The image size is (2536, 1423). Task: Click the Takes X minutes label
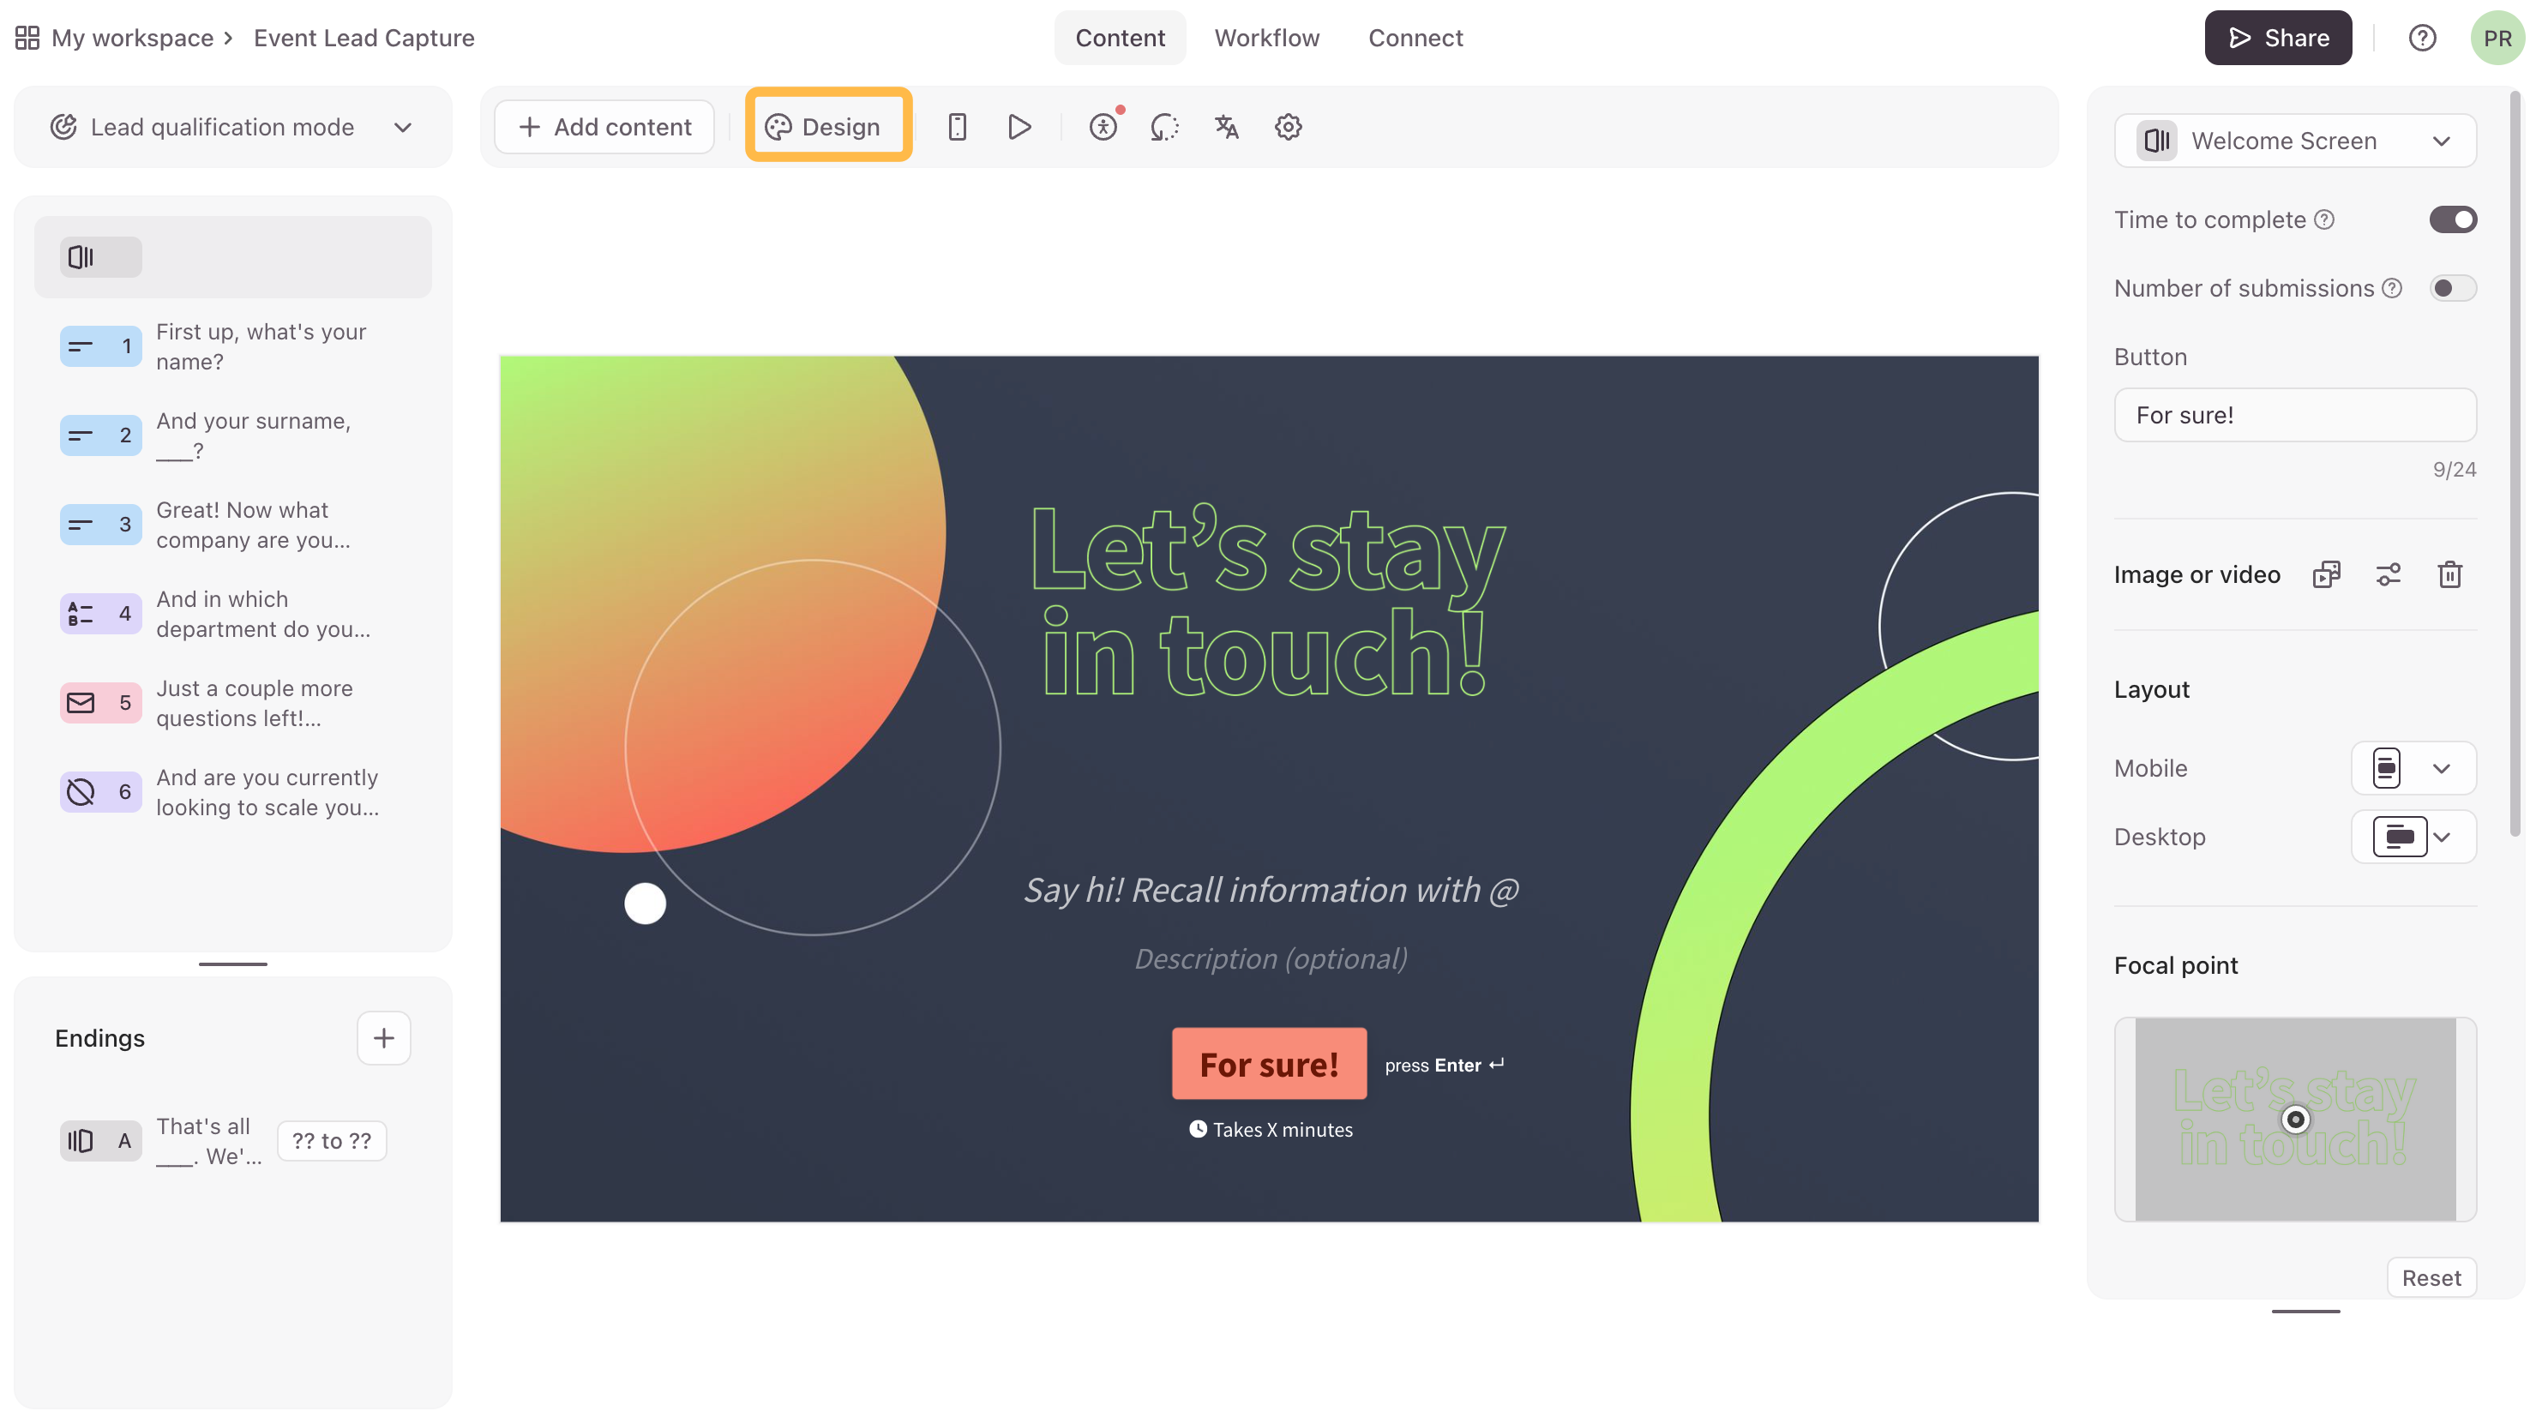point(1271,1130)
